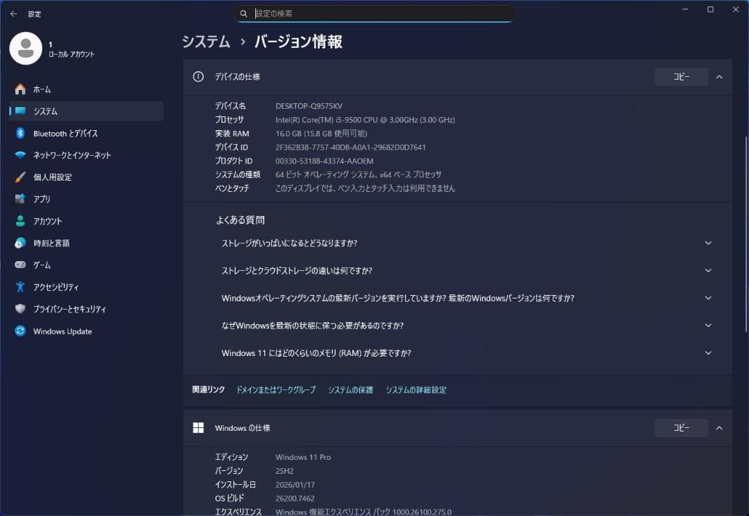749x516 pixels.
Task: Open the ドメインまたはワークグループ link
Action: coord(276,390)
